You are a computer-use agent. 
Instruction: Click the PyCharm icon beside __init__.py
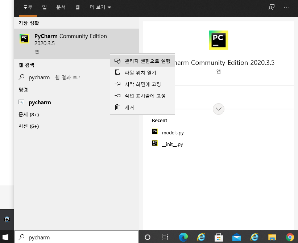[x=155, y=143]
